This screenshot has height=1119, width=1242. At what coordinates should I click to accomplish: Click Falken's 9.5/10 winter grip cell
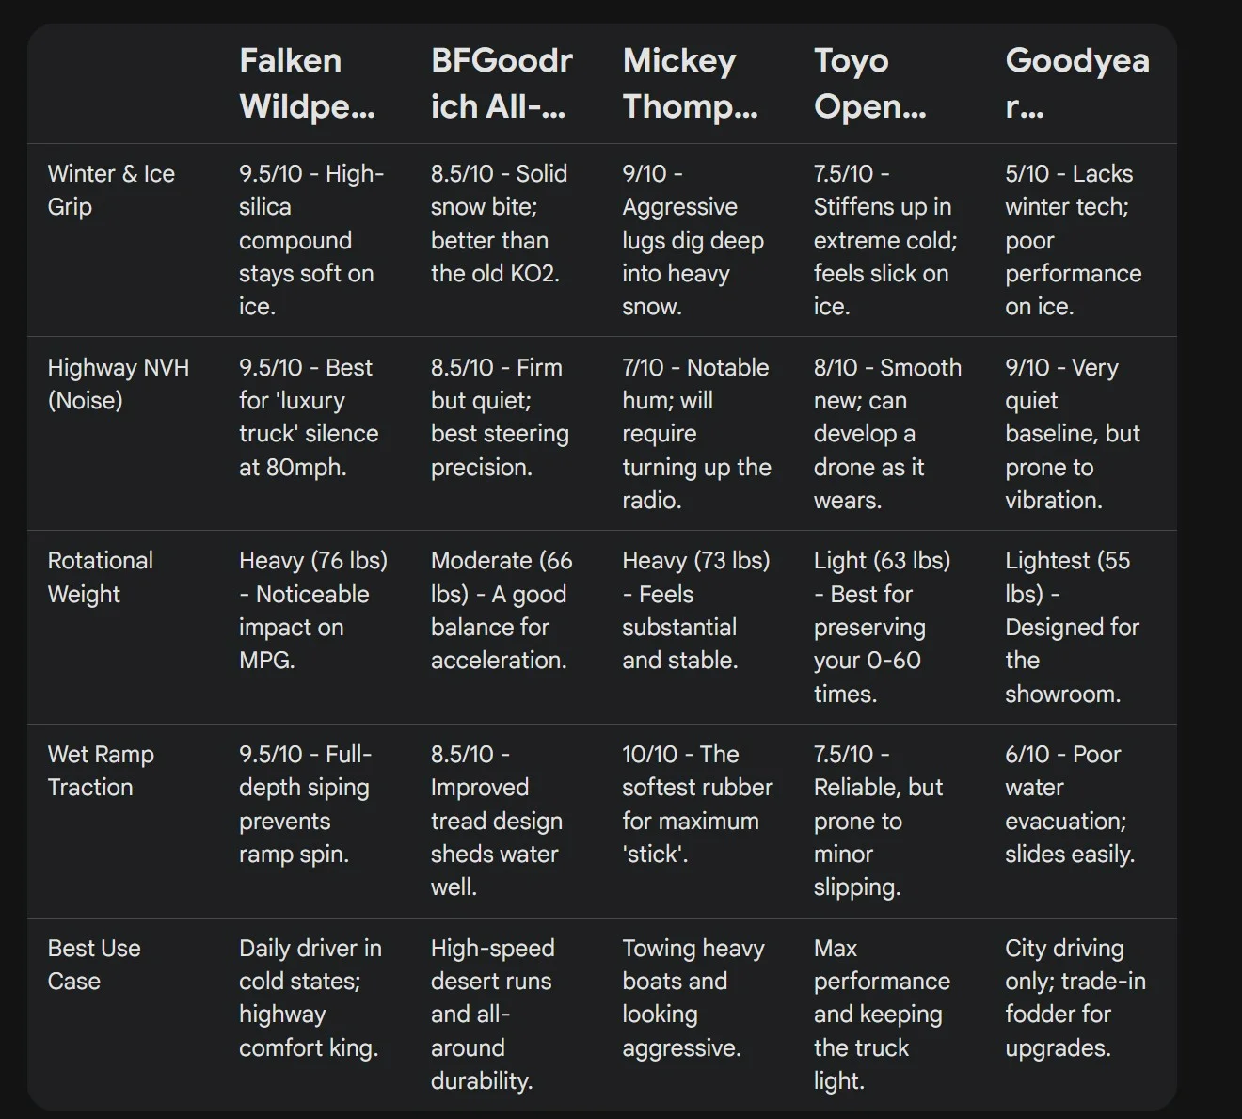(311, 240)
